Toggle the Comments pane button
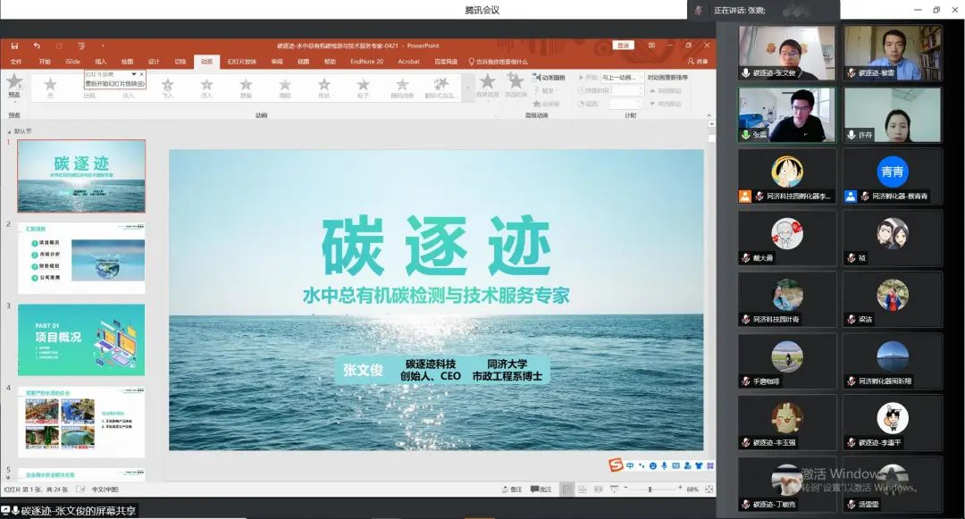This screenshot has width=965, height=519. pyautogui.click(x=541, y=490)
